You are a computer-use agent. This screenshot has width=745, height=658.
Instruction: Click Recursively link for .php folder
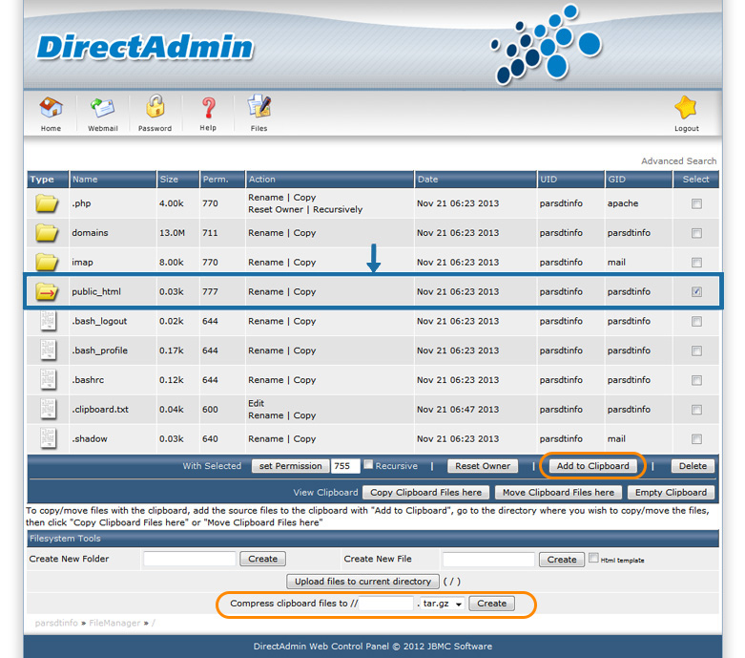coord(338,209)
